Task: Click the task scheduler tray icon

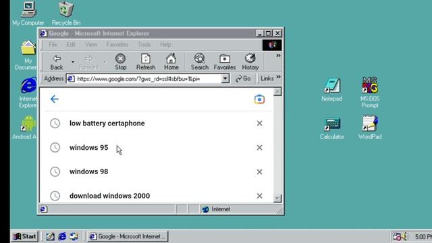Action: pyautogui.click(x=397, y=236)
